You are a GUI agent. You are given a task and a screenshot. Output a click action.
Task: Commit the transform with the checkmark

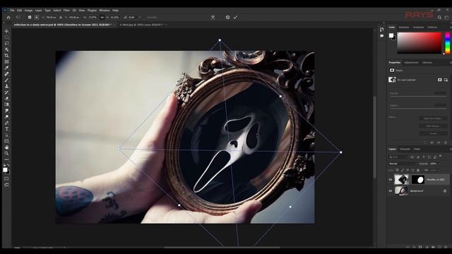point(235,17)
